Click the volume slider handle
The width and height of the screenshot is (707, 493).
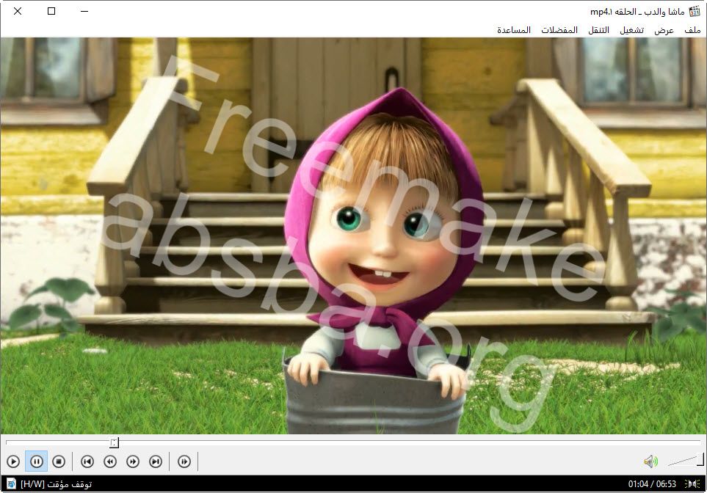700,460
